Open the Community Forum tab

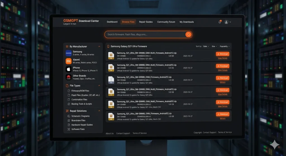click(166, 22)
